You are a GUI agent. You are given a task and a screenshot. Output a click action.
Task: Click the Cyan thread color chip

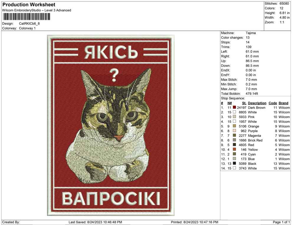coord(234,154)
